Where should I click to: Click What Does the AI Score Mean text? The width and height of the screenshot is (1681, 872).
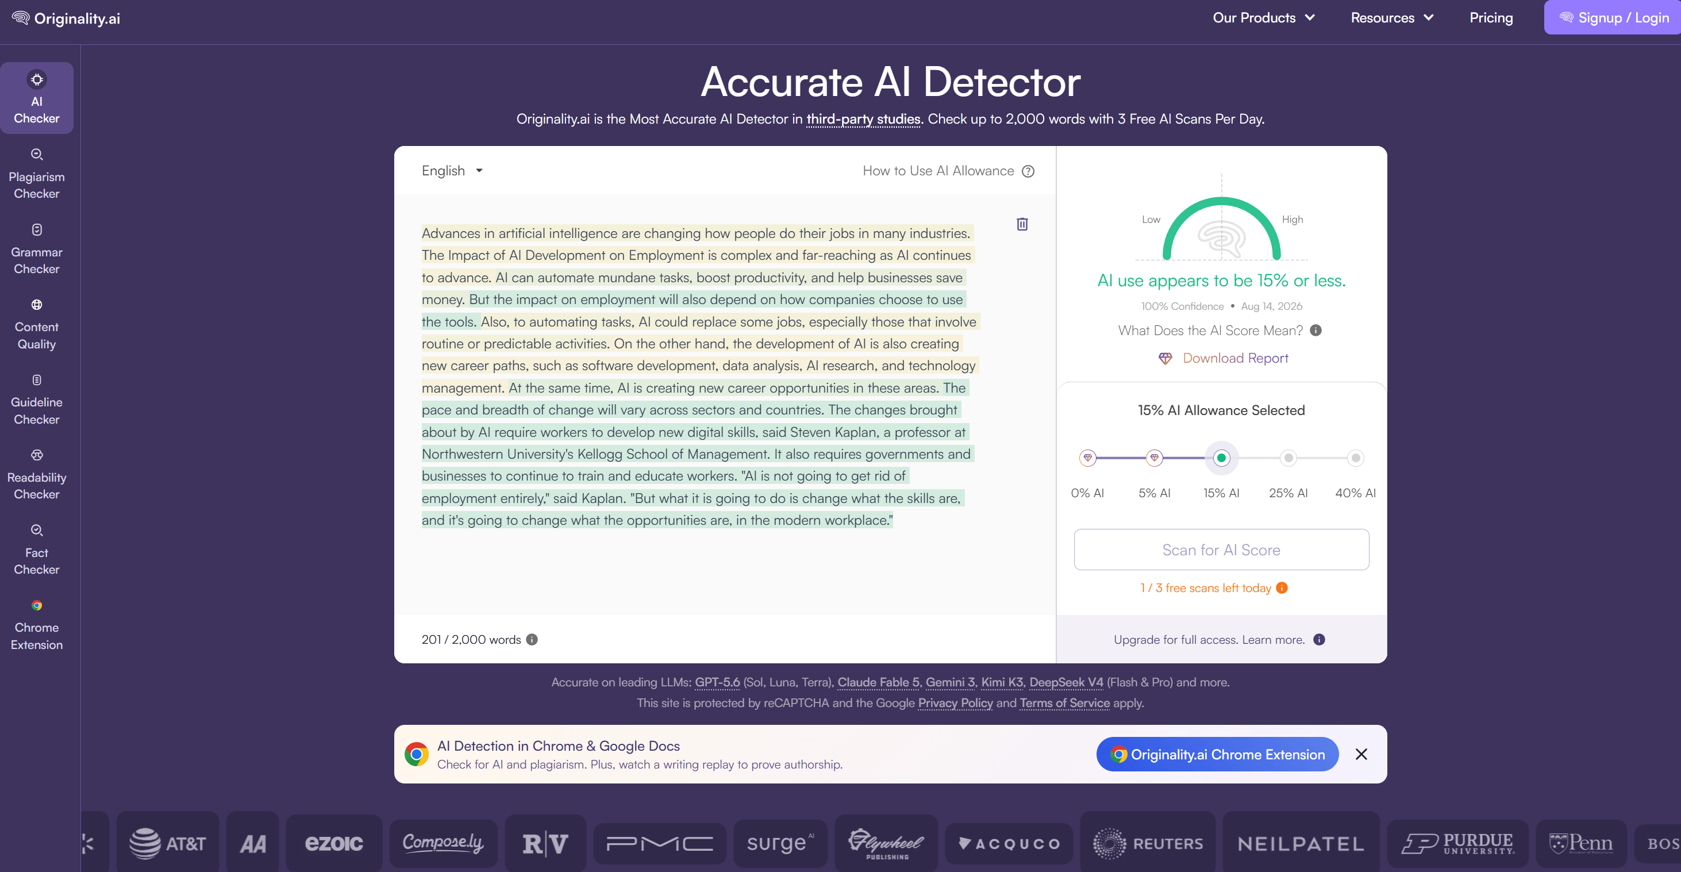(1210, 331)
